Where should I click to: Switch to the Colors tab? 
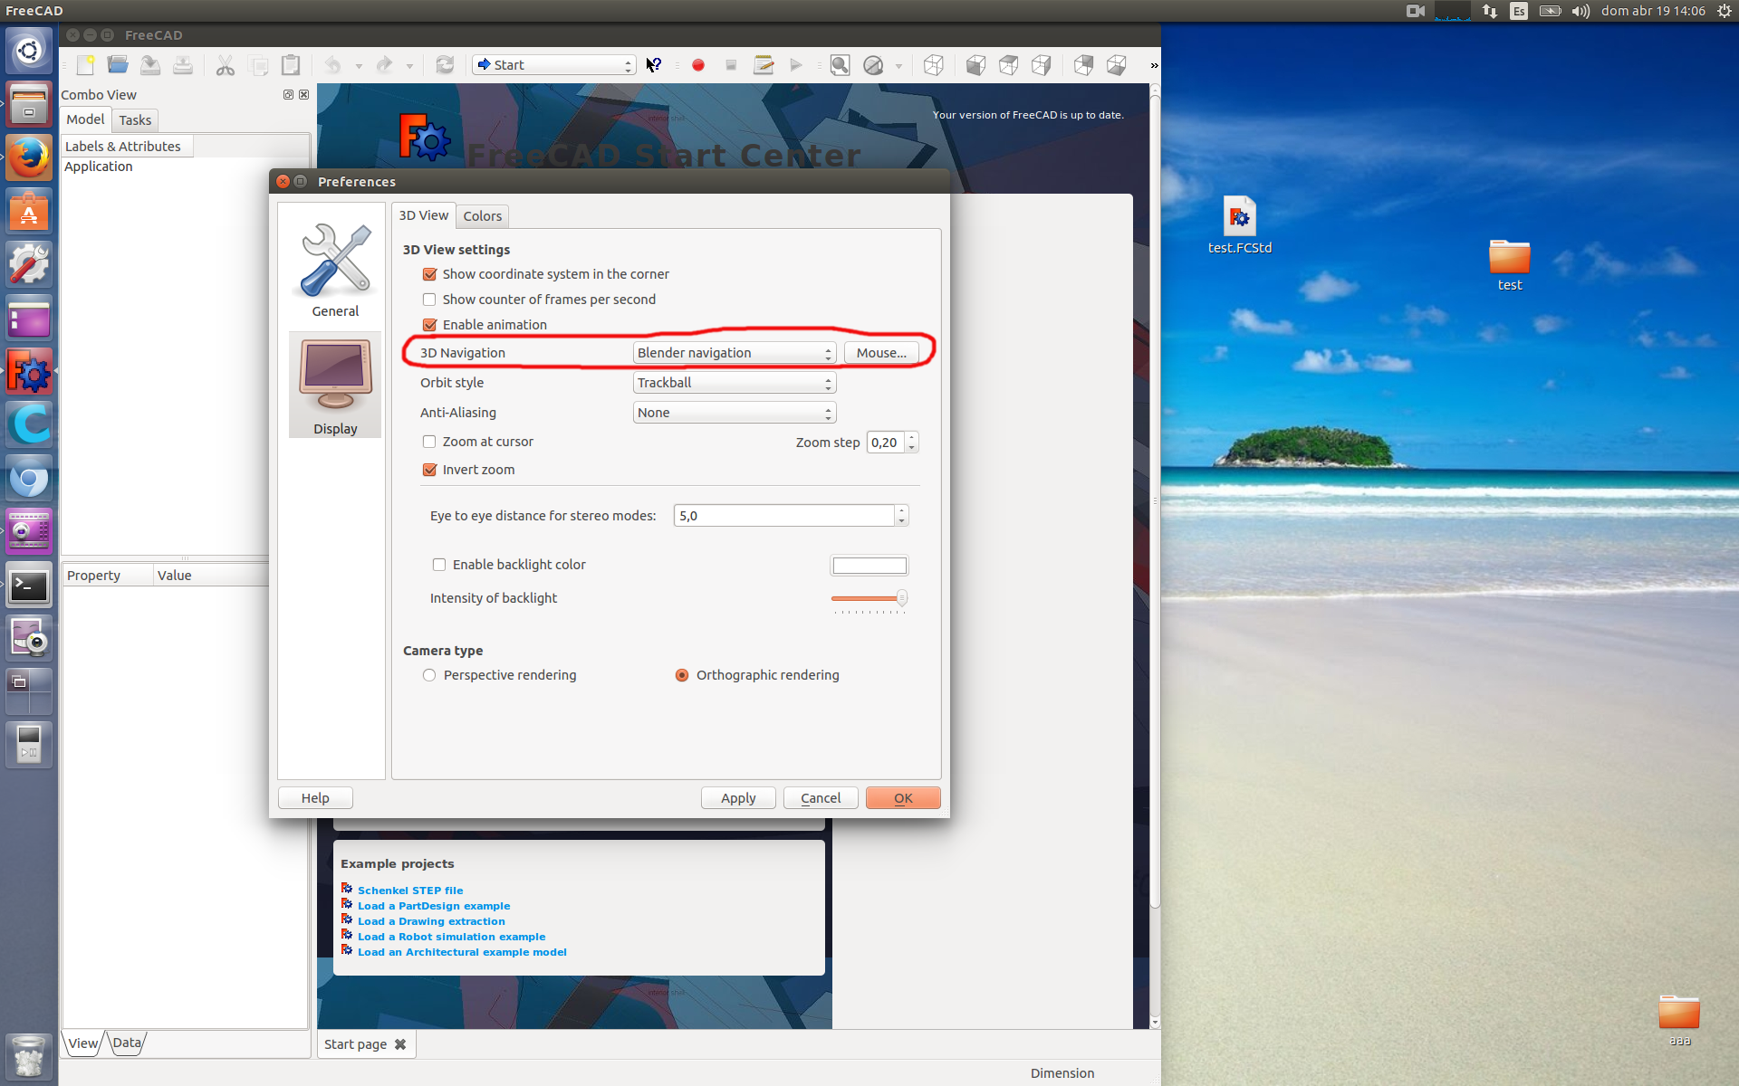click(x=482, y=216)
